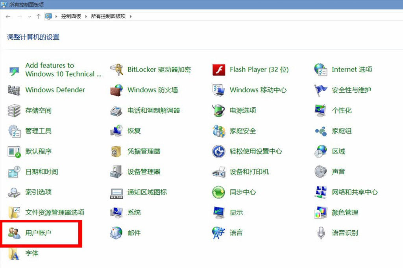The height and width of the screenshot is (268, 403).
Task: Open the 声音 speaker icon
Action: coord(321,172)
